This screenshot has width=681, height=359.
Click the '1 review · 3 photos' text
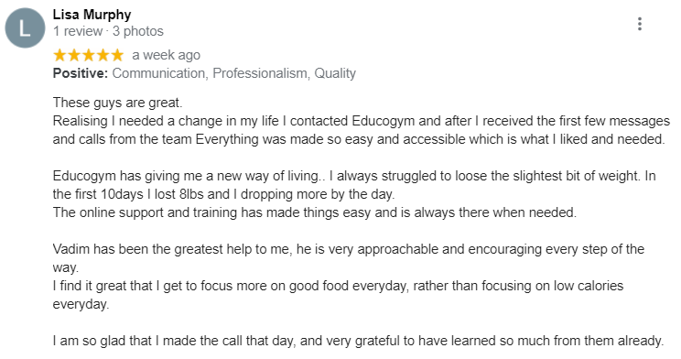pyautogui.click(x=108, y=31)
